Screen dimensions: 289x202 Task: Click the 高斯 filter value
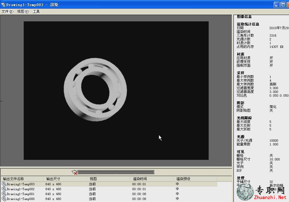coord(273,84)
